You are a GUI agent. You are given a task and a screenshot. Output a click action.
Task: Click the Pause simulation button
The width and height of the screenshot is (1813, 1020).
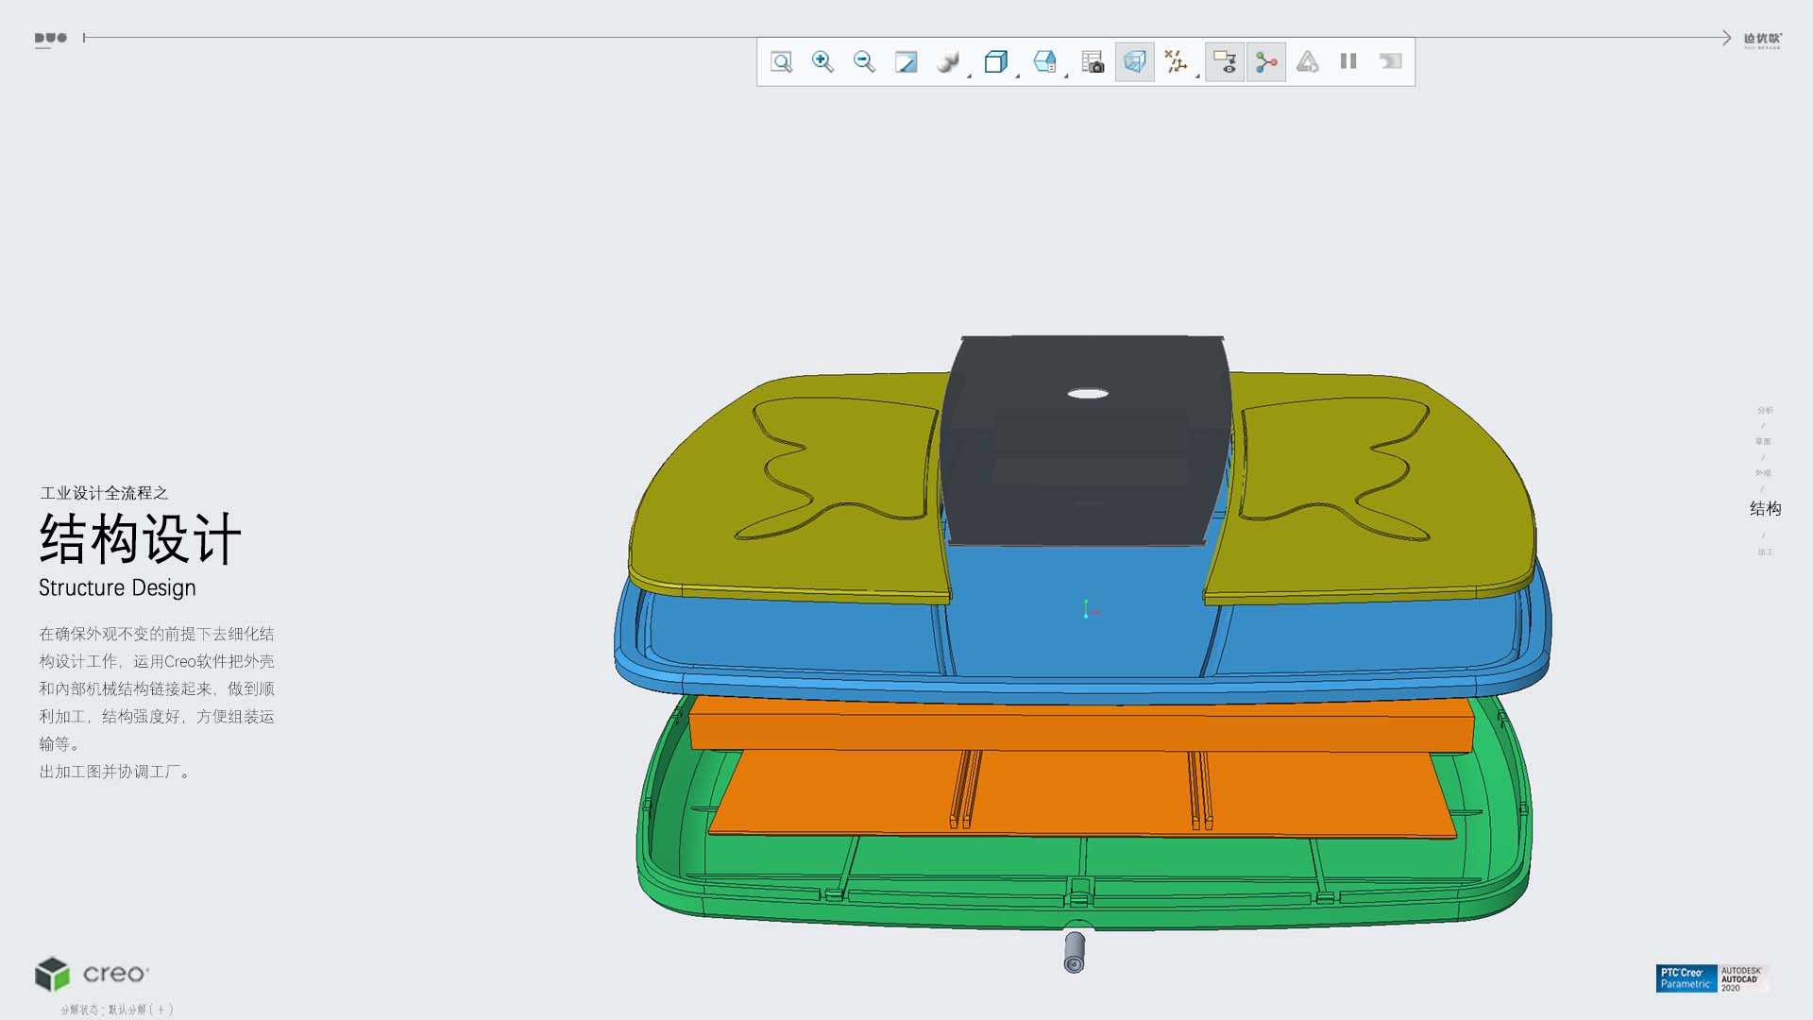tap(1348, 62)
